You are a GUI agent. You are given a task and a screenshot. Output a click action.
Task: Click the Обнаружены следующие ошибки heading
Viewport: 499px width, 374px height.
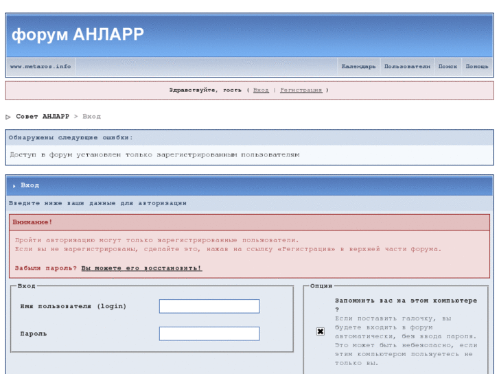tap(71, 137)
